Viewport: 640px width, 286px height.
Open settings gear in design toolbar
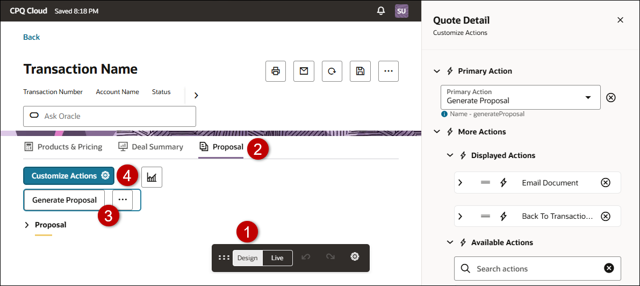click(x=355, y=258)
